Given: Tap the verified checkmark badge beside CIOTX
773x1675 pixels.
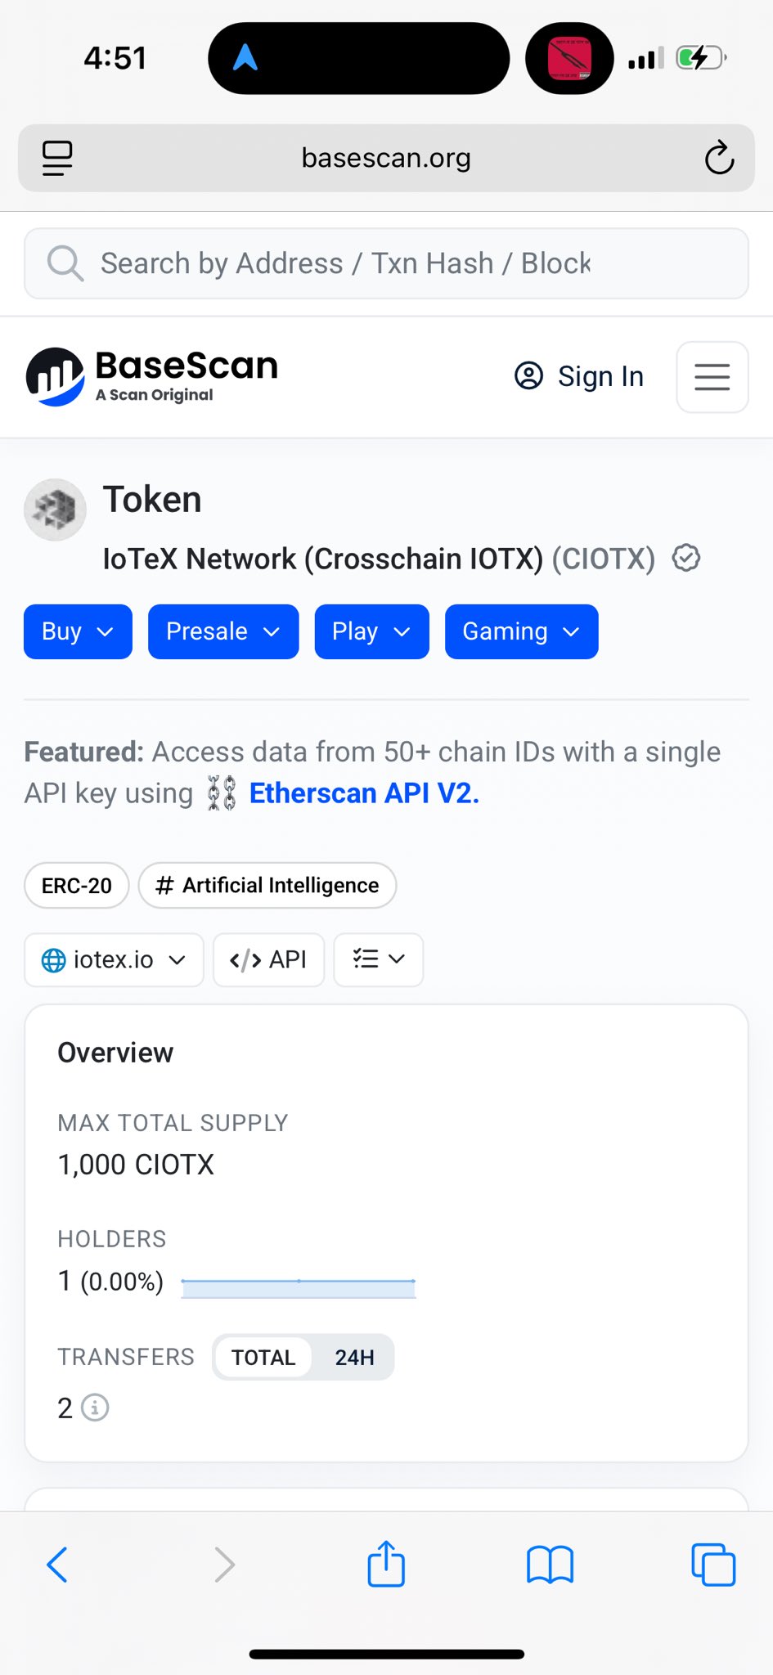Looking at the screenshot, I should [x=685, y=559].
